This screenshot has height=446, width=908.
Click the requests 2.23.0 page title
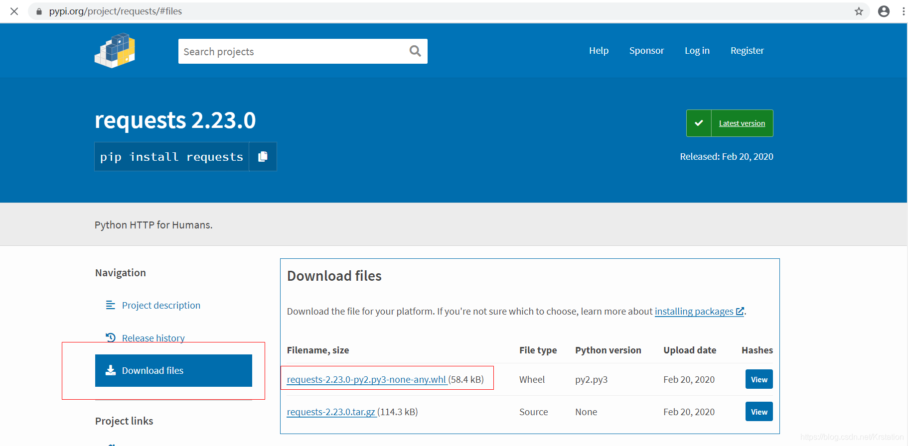tap(175, 120)
